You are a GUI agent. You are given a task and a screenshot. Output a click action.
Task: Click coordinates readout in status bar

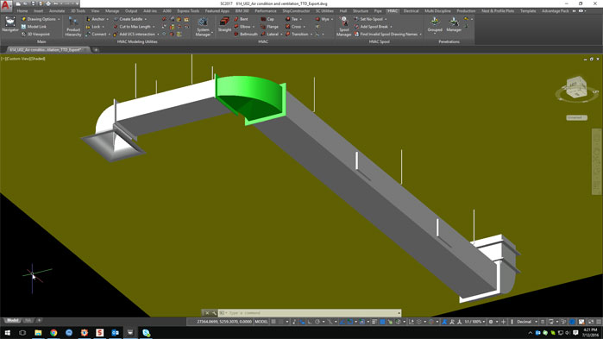224,322
